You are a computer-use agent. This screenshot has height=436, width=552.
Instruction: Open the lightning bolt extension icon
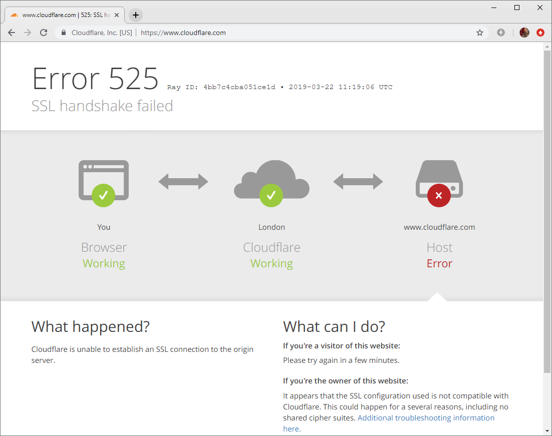[500, 33]
